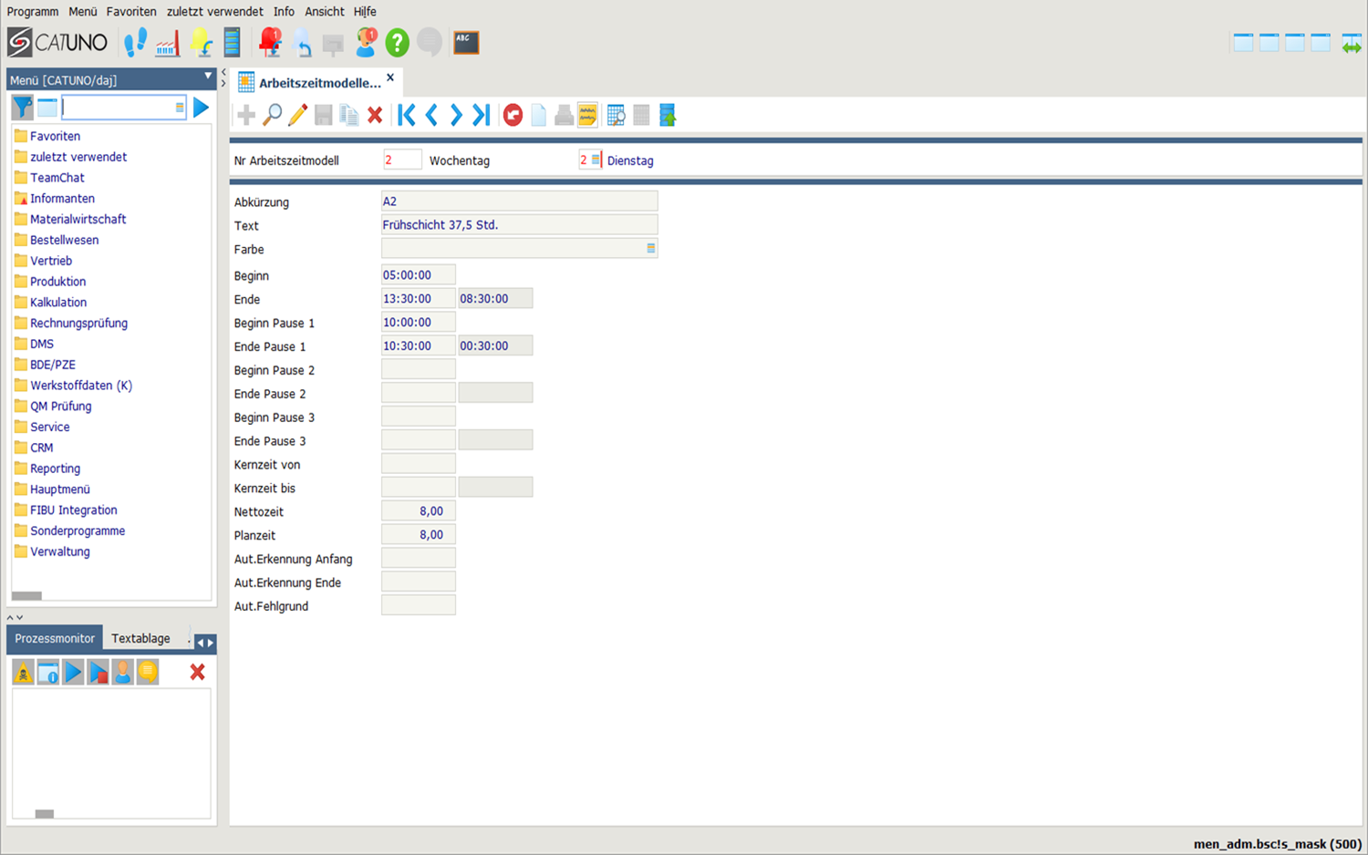1368x855 pixels.
Task: Open the Farbe dropdown selector
Action: click(x=650, y=249)
